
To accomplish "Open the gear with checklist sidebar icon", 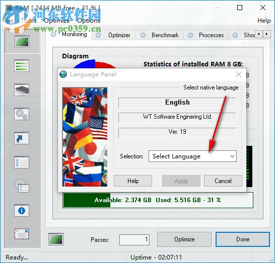I will pos(22,186).
